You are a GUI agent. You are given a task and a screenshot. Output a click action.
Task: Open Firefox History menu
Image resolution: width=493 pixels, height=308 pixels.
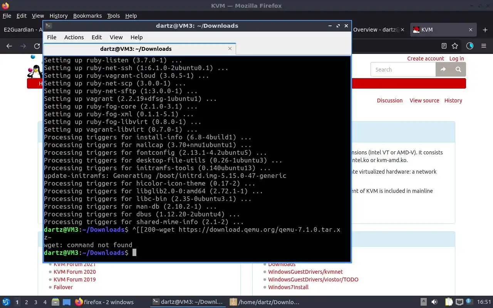(59, 16)
